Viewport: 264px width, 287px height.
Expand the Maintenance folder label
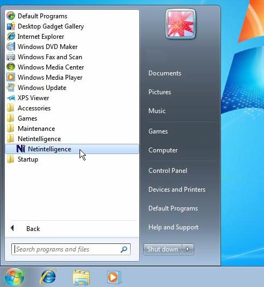37,129
